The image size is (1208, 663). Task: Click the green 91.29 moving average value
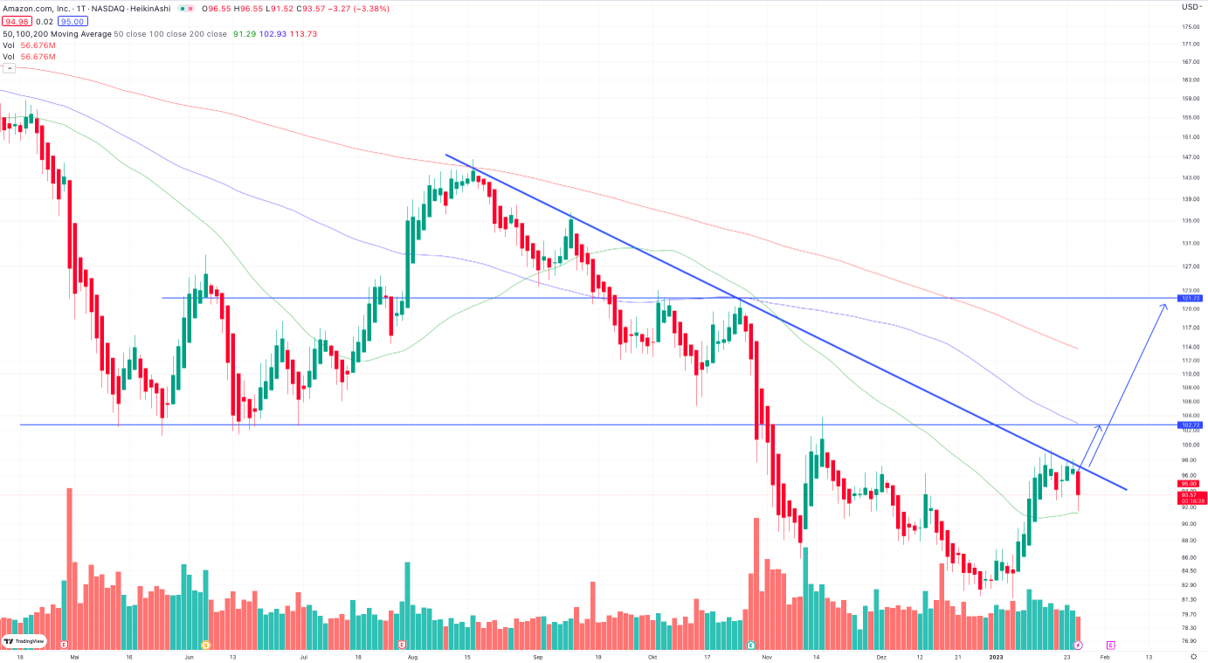(x=246, y=33)
